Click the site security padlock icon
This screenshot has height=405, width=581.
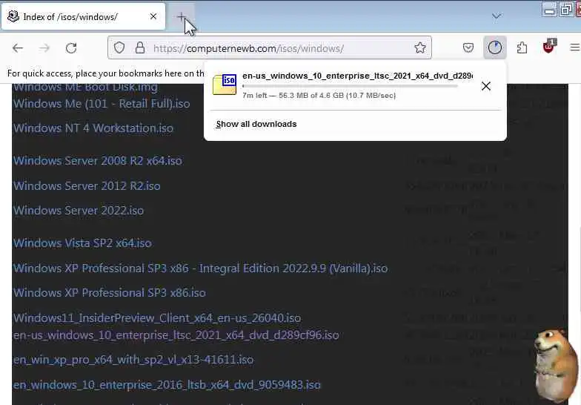click(139, 47)
